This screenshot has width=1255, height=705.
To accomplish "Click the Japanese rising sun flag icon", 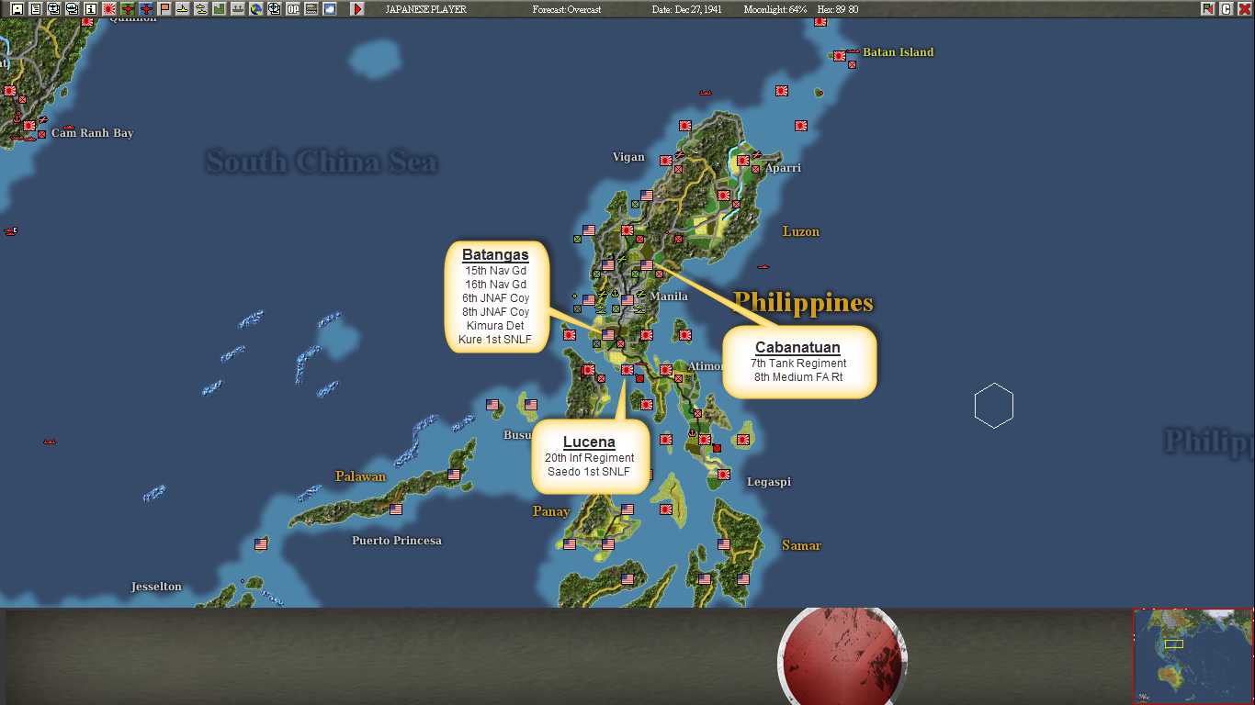I will 109,9.
